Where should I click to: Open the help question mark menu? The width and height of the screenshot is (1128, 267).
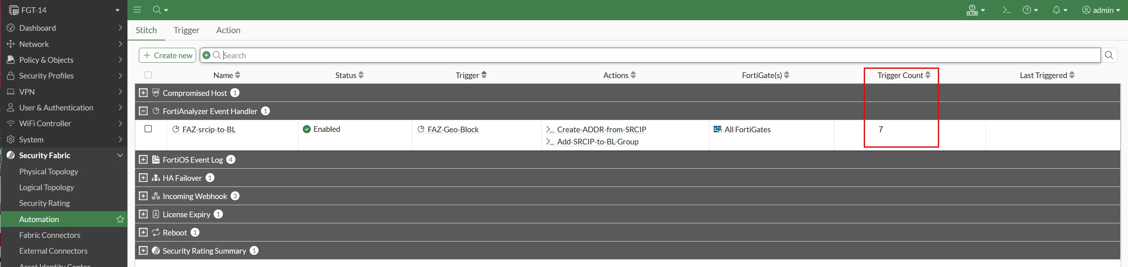pyautogui.click(x=1030, y=10)
